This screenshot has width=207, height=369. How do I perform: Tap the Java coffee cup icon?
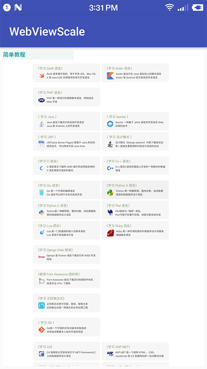(41, 124)
